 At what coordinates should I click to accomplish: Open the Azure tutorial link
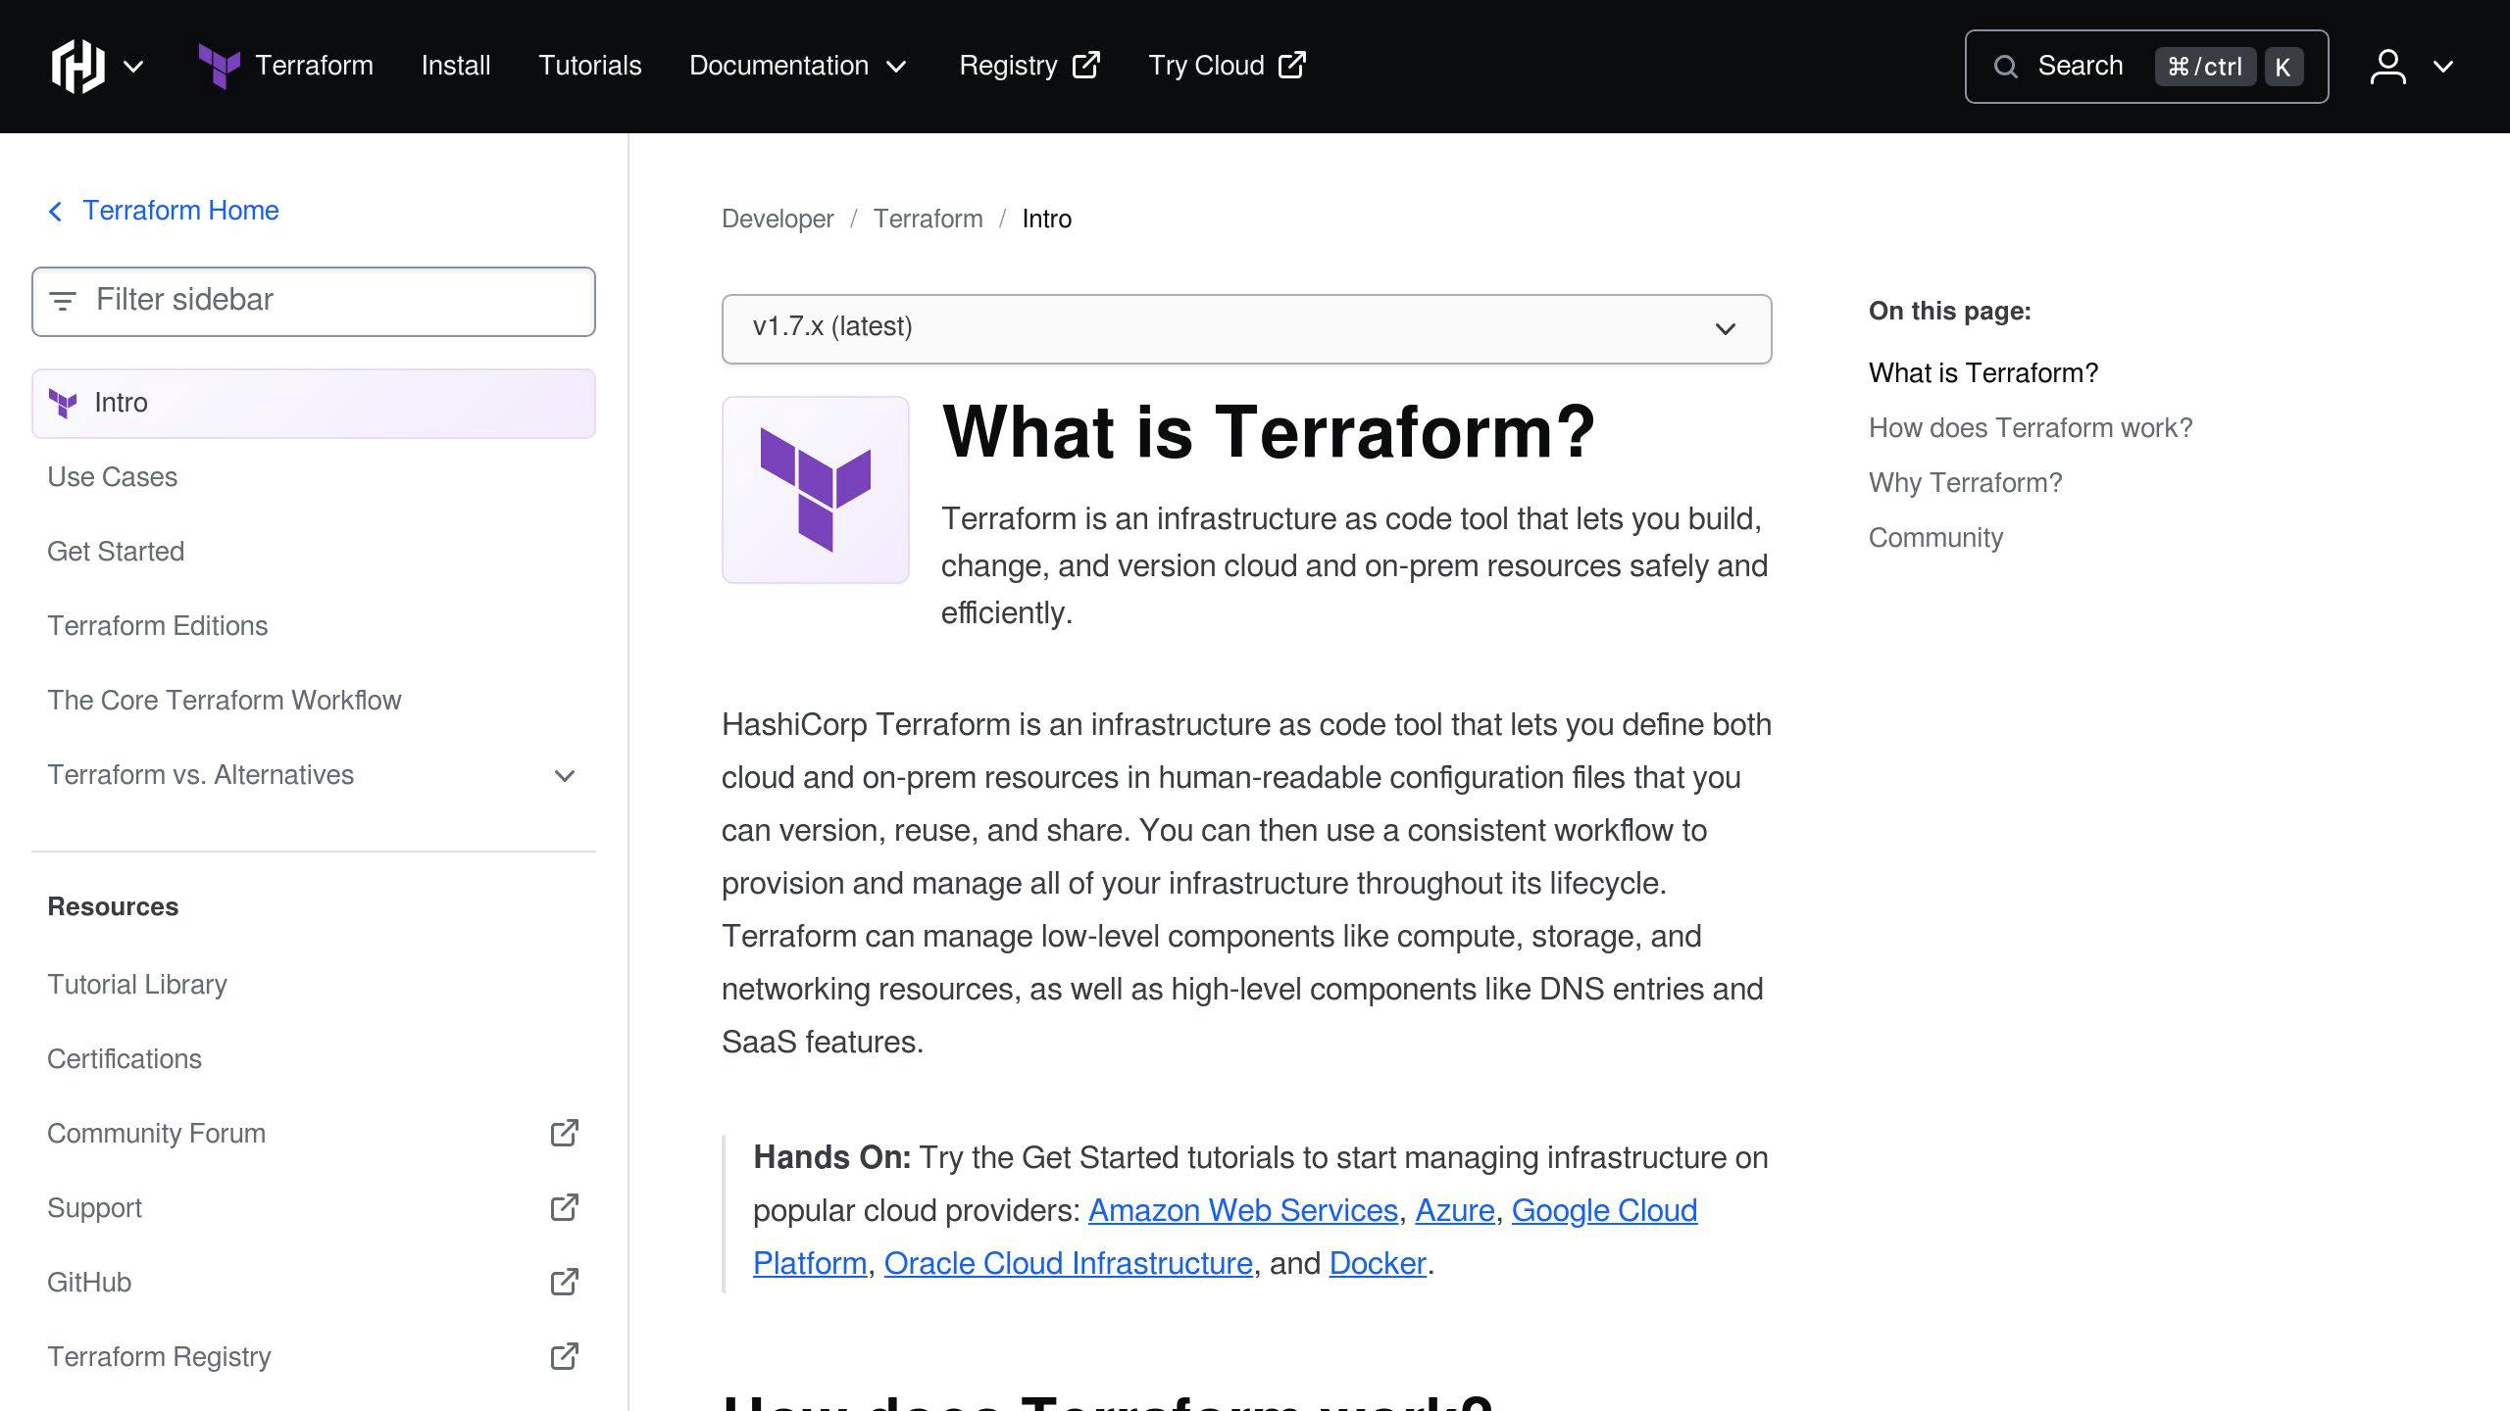click(x=1455, y=1211)
